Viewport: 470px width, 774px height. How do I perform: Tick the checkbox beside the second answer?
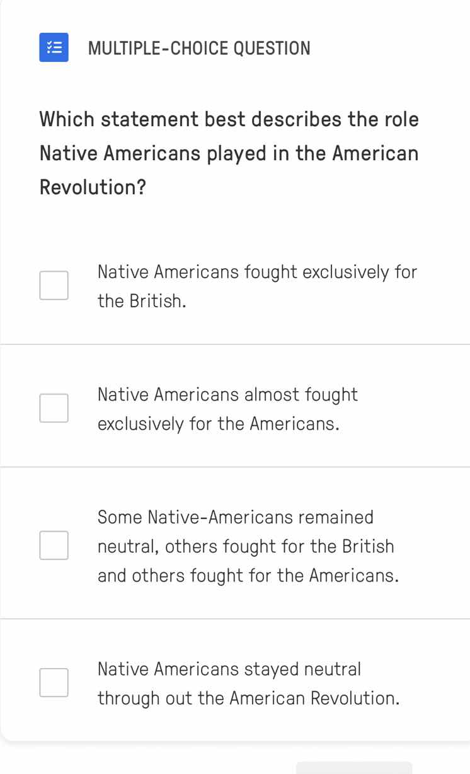click(x=54, y=408)
